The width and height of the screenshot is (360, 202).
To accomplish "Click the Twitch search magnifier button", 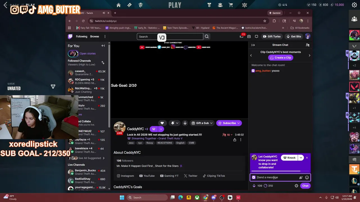I will pos(207,36).
